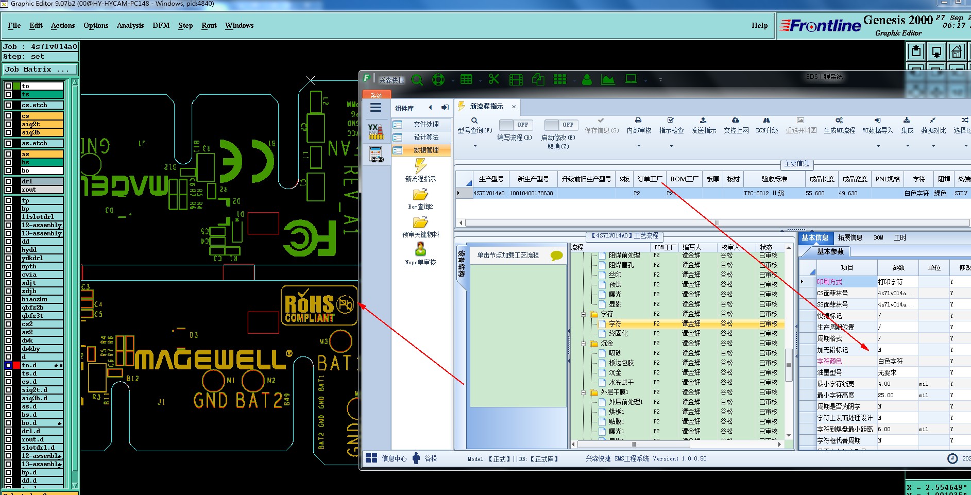Click 生成MI流程 gears icon

839,120
